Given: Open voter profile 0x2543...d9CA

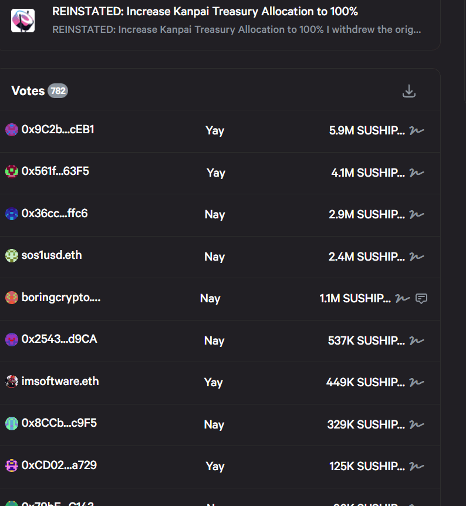Looking at the screenshot, I should point(59,339).
